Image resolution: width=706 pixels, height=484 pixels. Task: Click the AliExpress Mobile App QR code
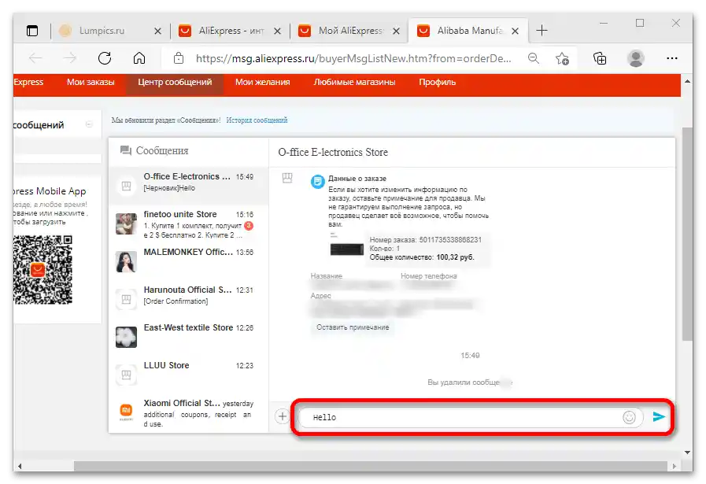(x=43, y=270)
